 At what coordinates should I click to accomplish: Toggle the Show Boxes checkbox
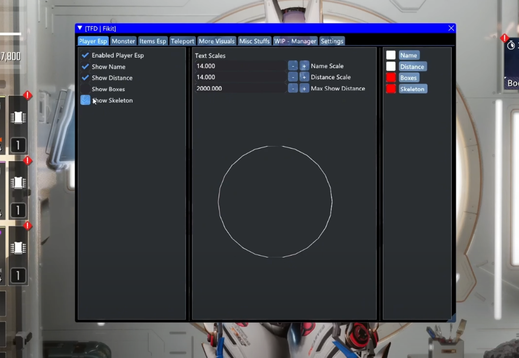click(x=85, y=89)
